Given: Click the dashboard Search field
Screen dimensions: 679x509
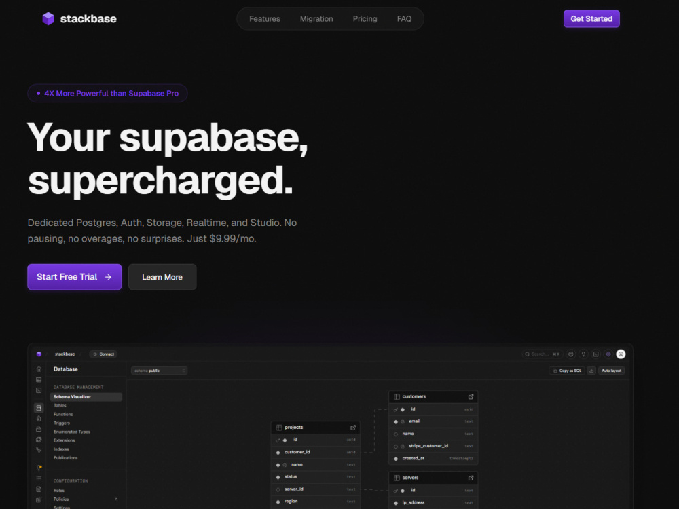Looking at the screenshot, I should coord(542,354).
